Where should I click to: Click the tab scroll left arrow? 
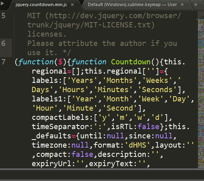pos(2,3)
